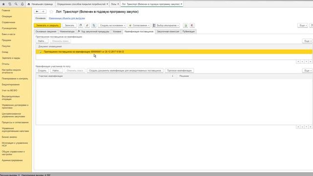Open Еще menu of the participants table
This screenshot has height=176, width=313.
(308, 70)
